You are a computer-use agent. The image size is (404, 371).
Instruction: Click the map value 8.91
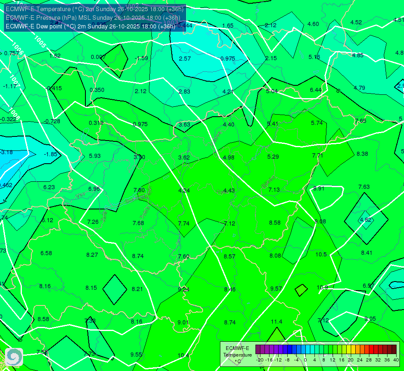[319, 188]
